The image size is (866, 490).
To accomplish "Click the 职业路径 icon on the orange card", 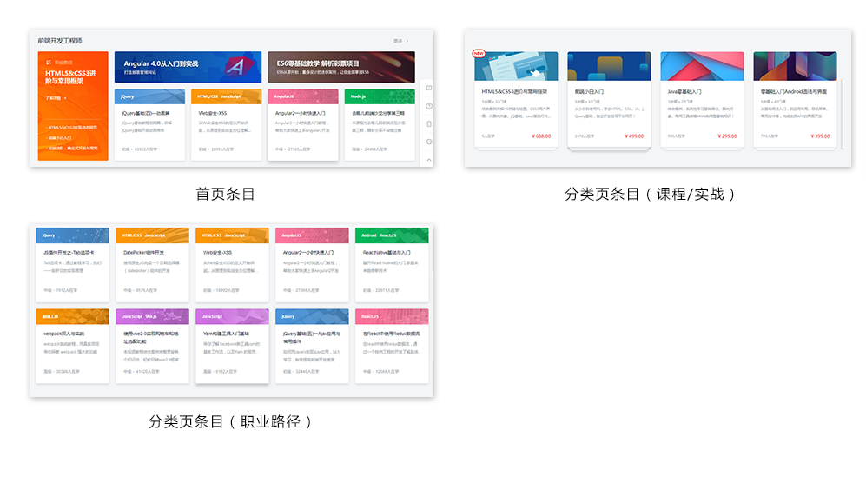I will pos(49,63).
